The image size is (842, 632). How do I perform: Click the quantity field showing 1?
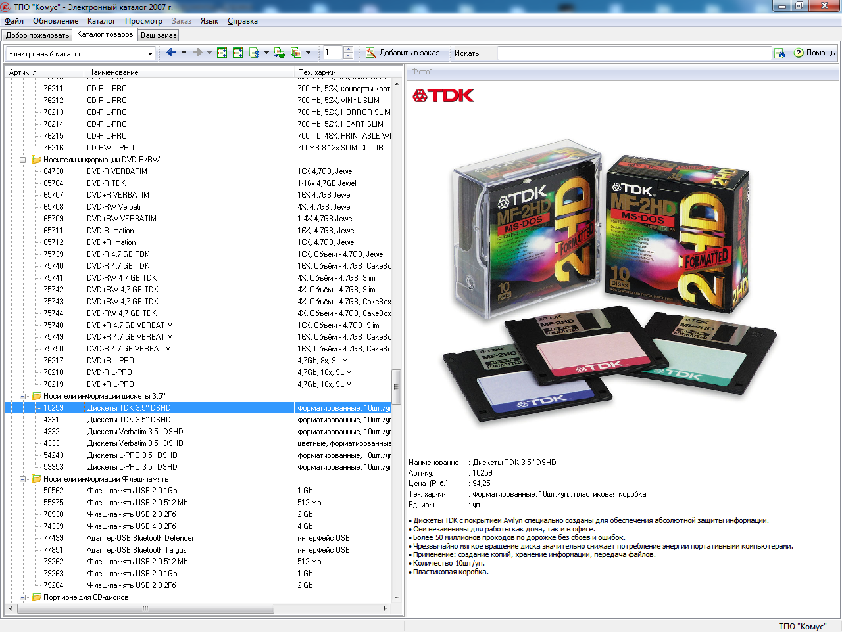332,53
